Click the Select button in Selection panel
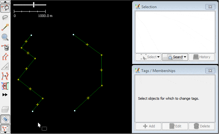The height and width of the screenshot is (134, 219). click(148, 57)
